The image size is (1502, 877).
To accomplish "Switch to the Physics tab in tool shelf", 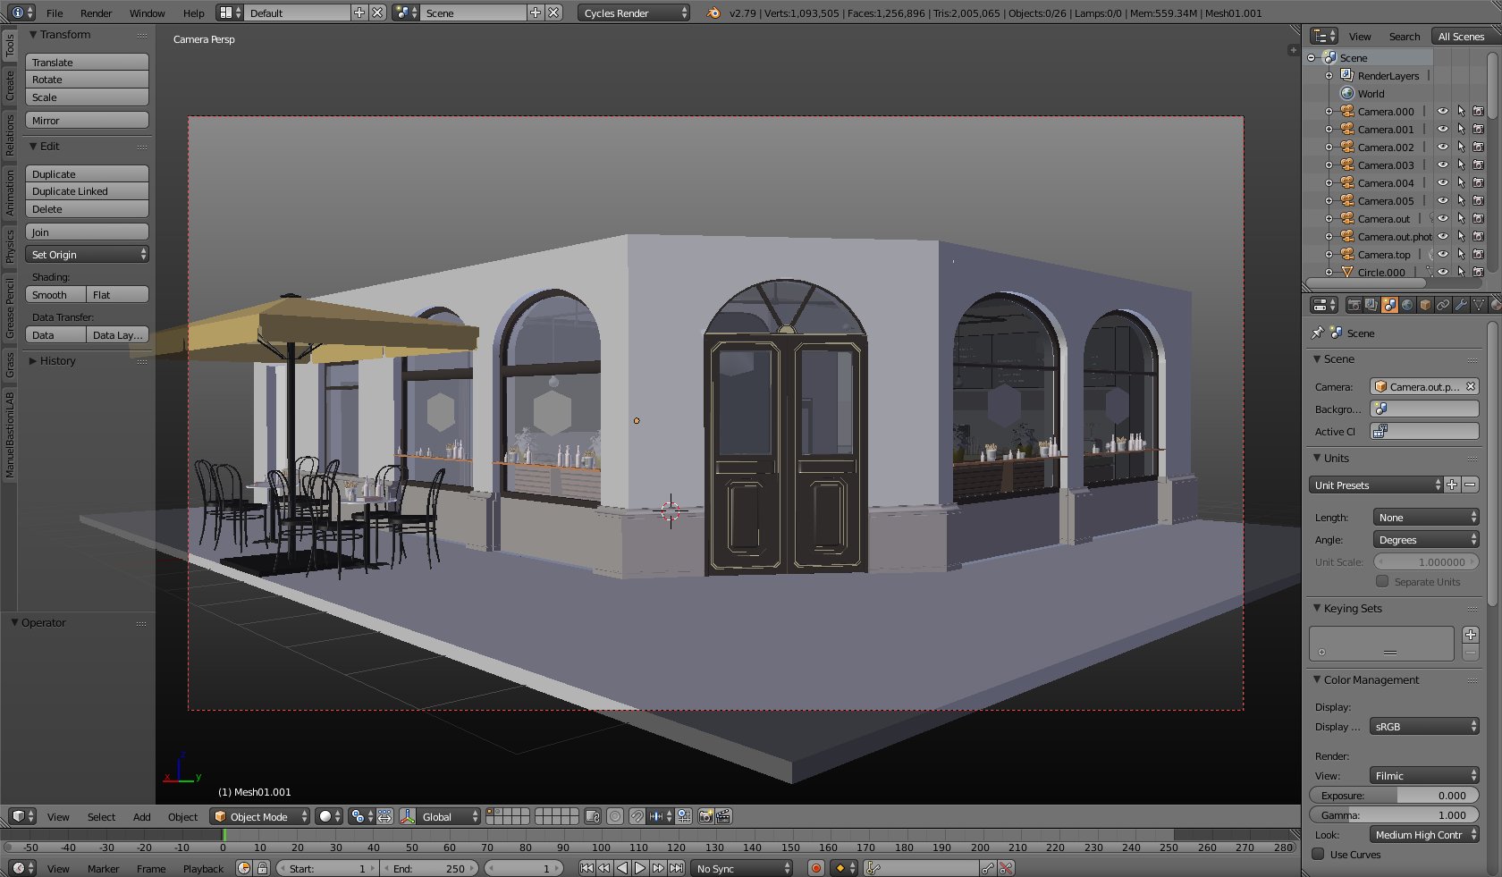I will coord(9,246).
